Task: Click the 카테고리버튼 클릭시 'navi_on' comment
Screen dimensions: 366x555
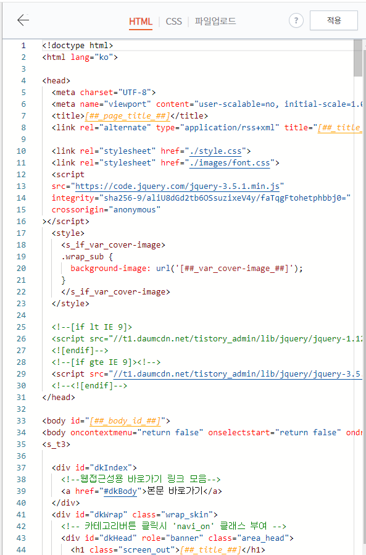Action: click(173, 527)
